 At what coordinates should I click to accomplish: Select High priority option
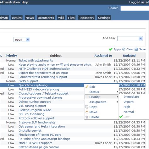pyautogui.click(x=127, y=107)
